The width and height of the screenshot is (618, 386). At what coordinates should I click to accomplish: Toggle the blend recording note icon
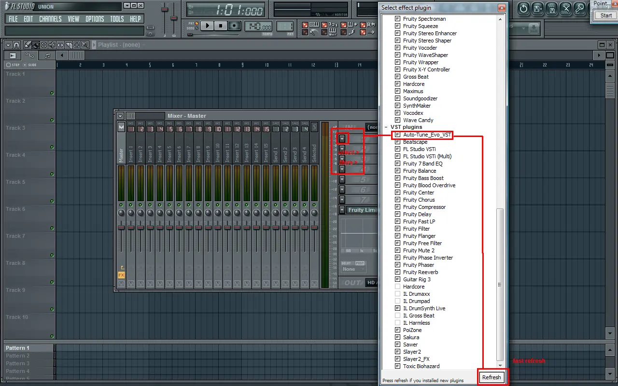click(x=352, y=25)
